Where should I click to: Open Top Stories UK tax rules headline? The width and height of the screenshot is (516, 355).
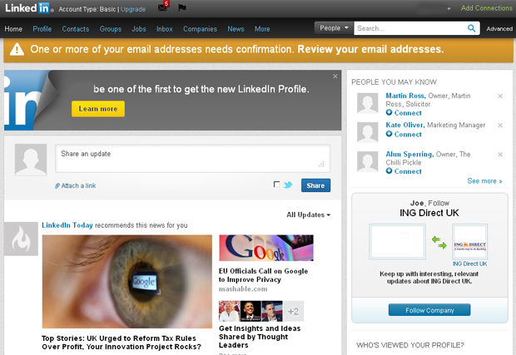122,343
